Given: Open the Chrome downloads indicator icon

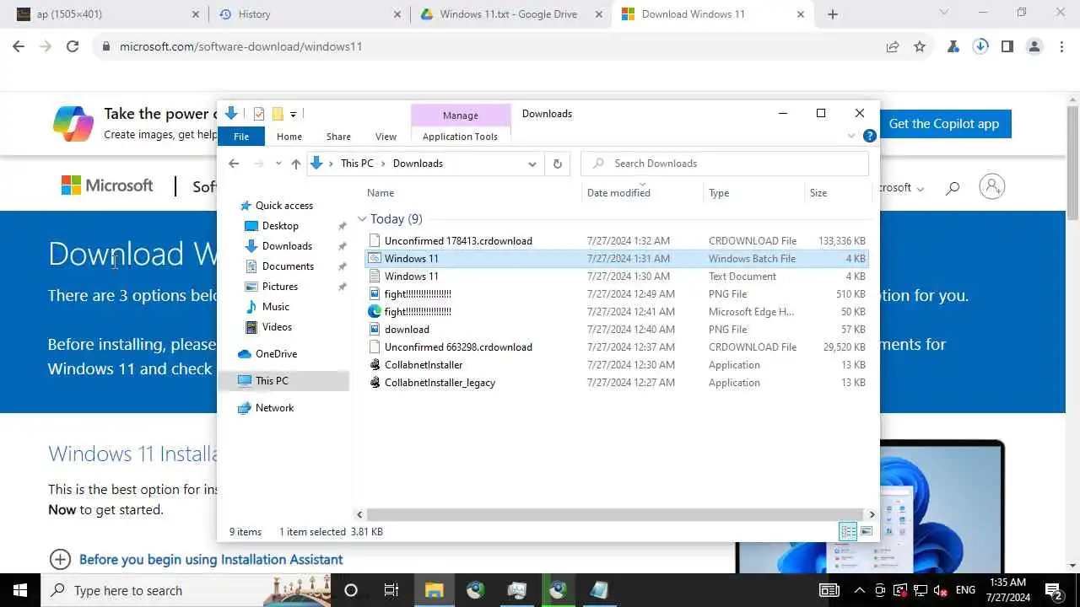Looking at the screenshot, I should click(x=980, y=46).
